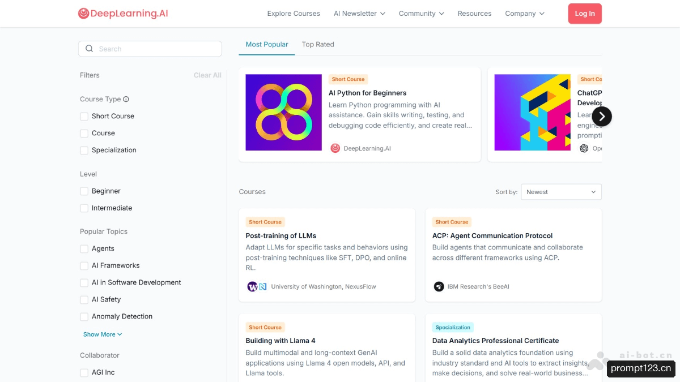Click the search magnifier icon
The image size is (680, 382).
90,49
